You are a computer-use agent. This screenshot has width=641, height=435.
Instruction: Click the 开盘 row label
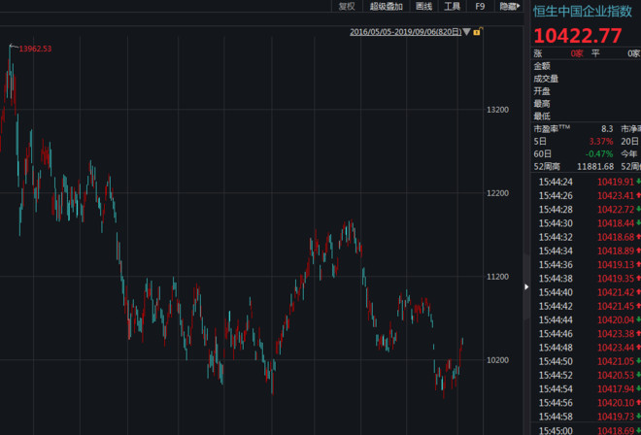[x=542, y=91]
